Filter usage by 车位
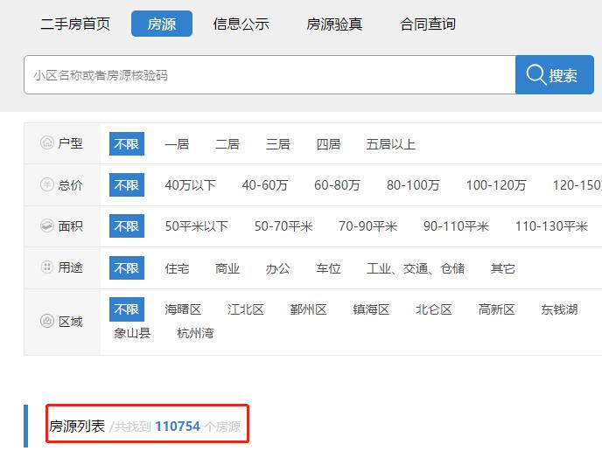Image resolution: width=602 pixels, height=451 pixels. [x=328, y=268]
